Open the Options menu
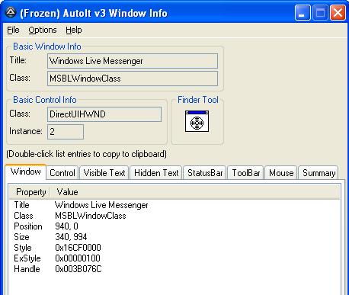Image resolution: width=349 pixels, height=295 pixels. pos(43,30)
